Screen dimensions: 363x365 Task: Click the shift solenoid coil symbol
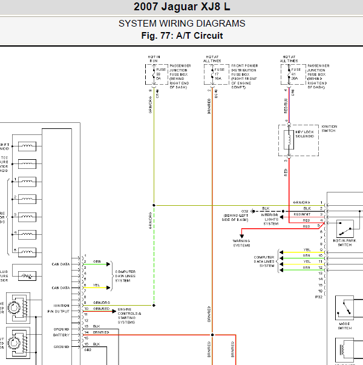coord(27,146)
